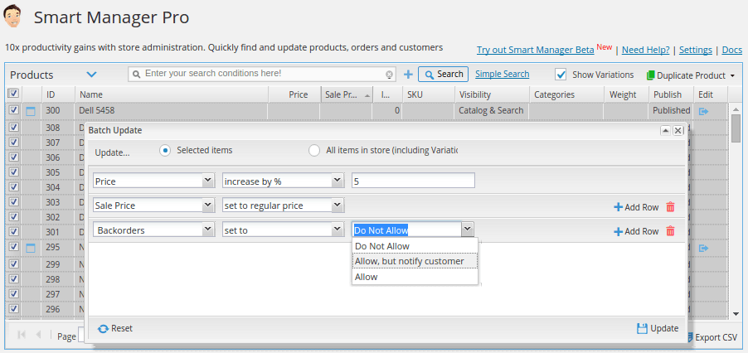The height and width of the screenshot is (353, 748).
Task: Click the 'Catalog & Search' visibility cell
Action: 492,110
